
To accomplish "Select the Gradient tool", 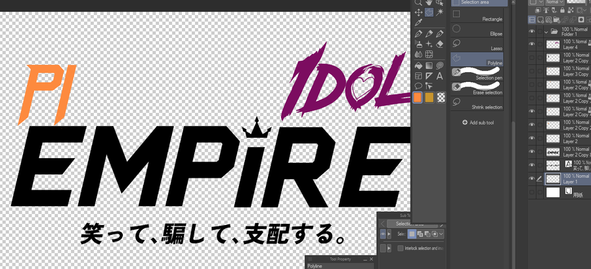I will [x=429, y=66].
